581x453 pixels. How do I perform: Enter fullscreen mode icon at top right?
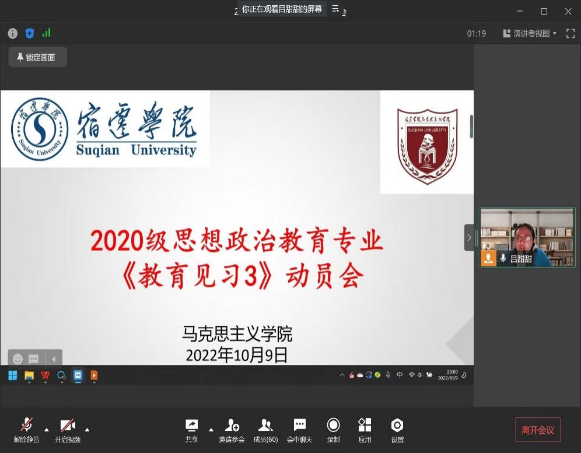pyautogui.click(x=570, y=34)
